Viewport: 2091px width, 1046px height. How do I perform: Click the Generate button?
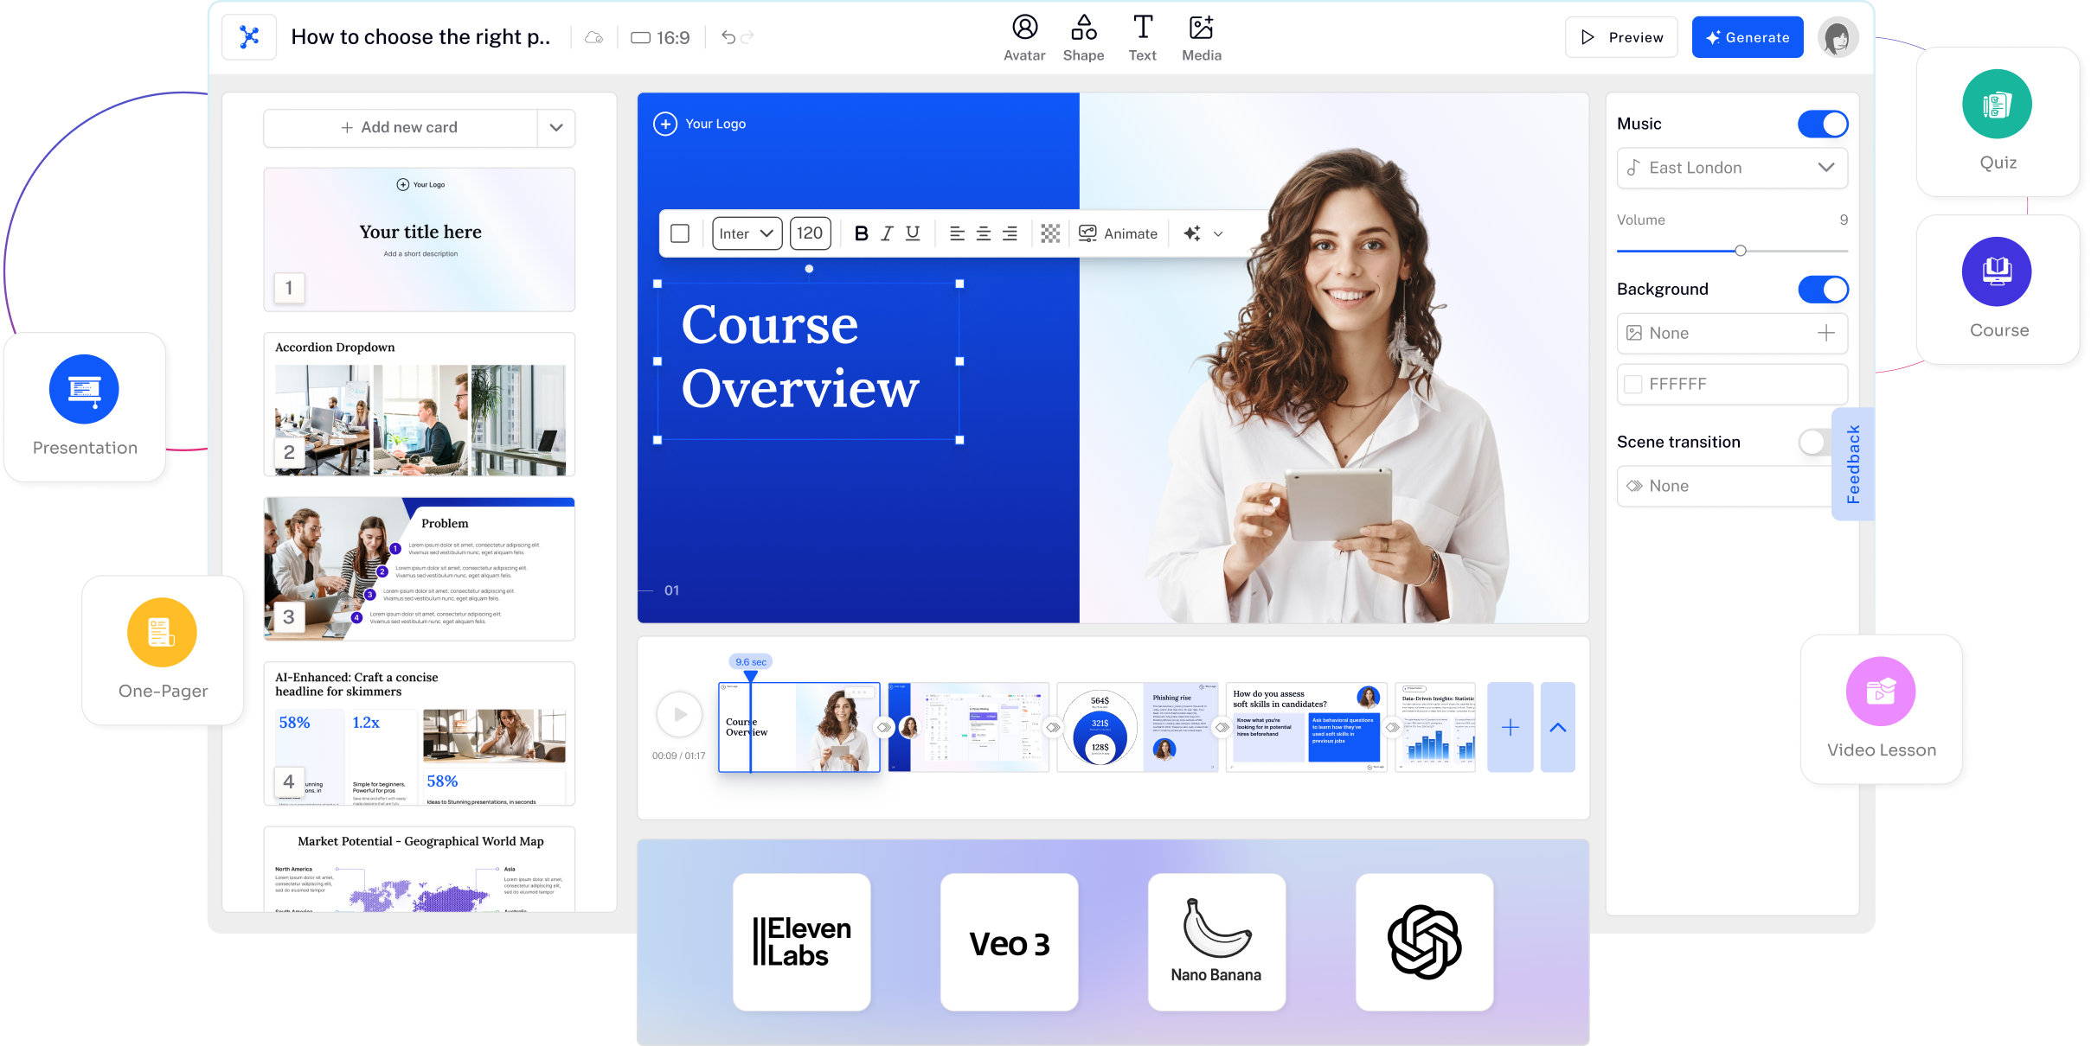pyautogui.click(x=1747, y=37)
